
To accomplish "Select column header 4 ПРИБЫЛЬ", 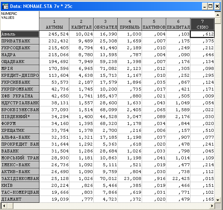I will pos(129,25).
